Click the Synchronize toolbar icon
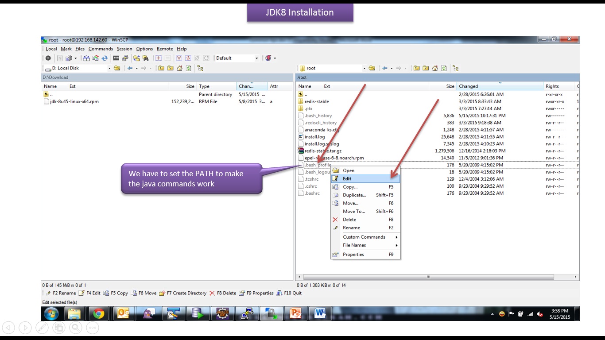Viewport: 605px width, 340px height. click(105, 58)
